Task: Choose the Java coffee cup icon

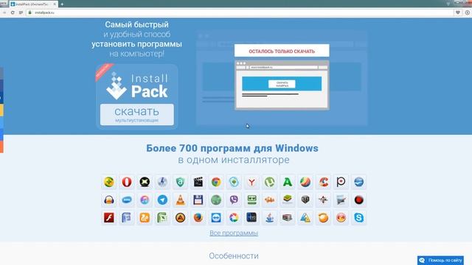Action: tap(269, 218)
